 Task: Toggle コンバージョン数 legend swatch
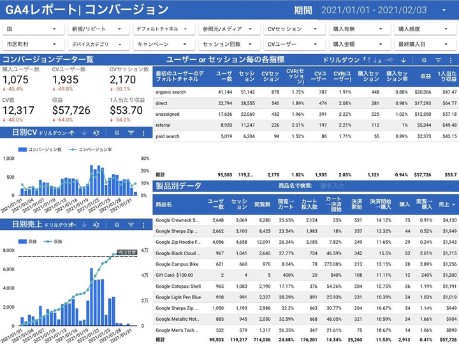pos(22,150)
